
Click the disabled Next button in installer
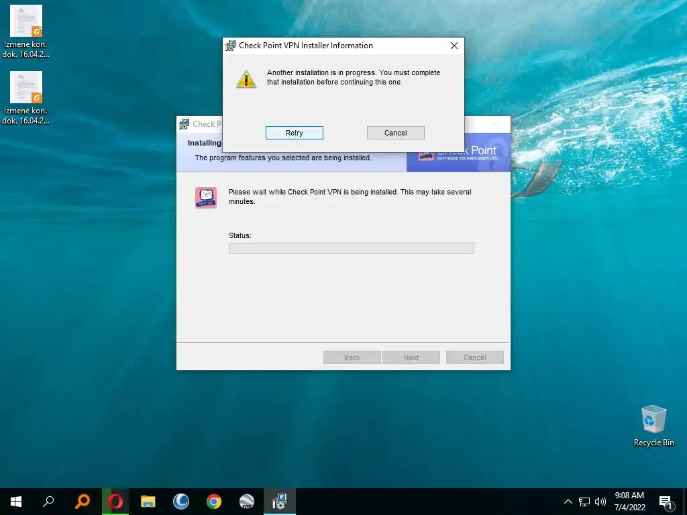[x=411, y=357]
